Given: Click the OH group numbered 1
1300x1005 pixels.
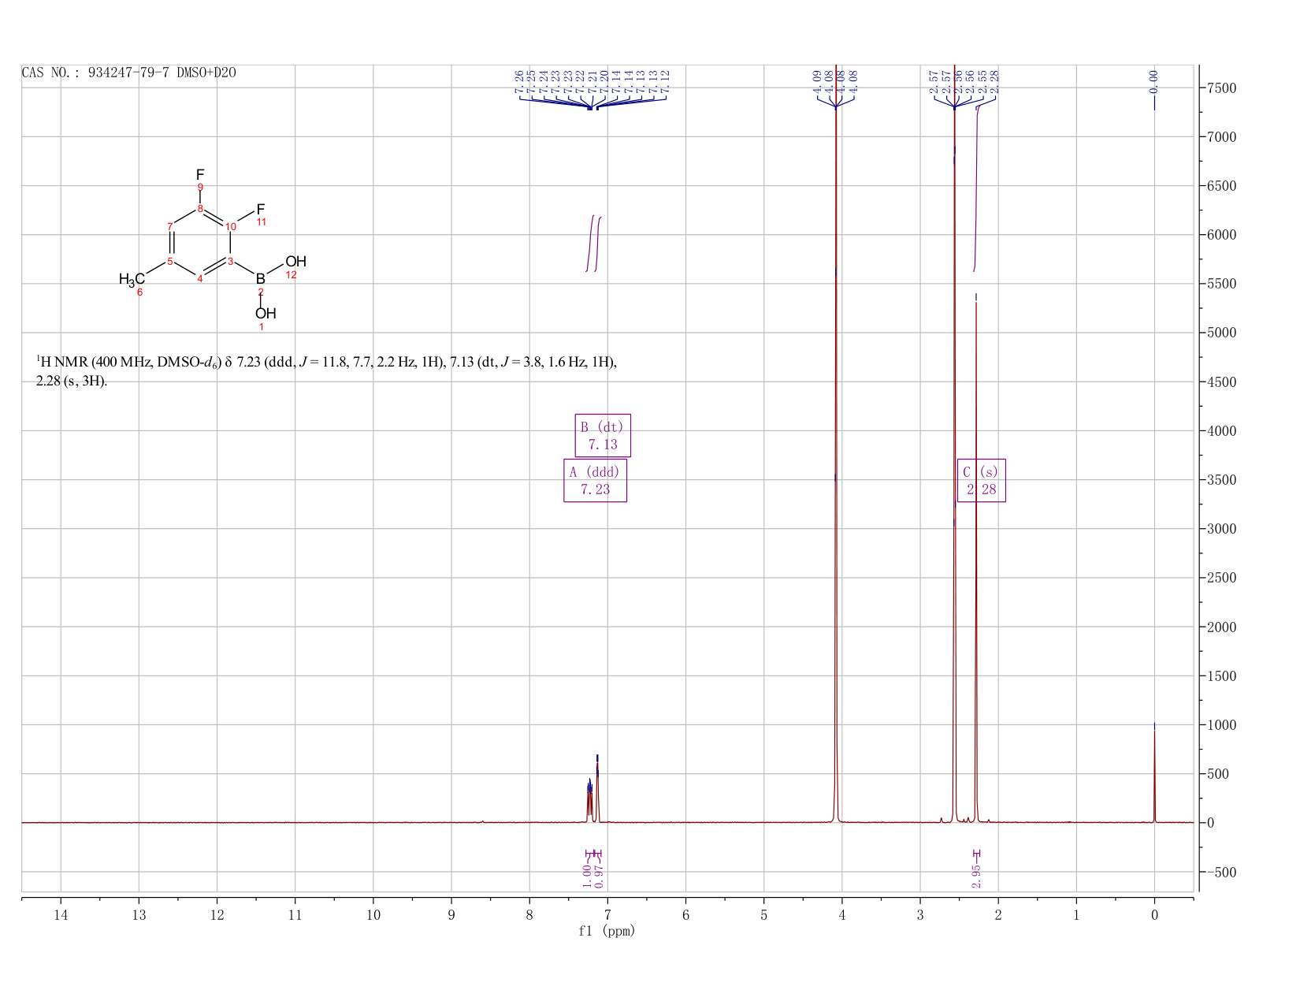Looking at the screenshot, I should pyautogui.click(x=266, y=313).
